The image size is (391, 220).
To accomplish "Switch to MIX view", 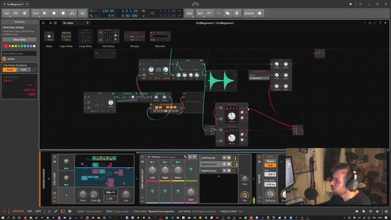I will [30, 211].
